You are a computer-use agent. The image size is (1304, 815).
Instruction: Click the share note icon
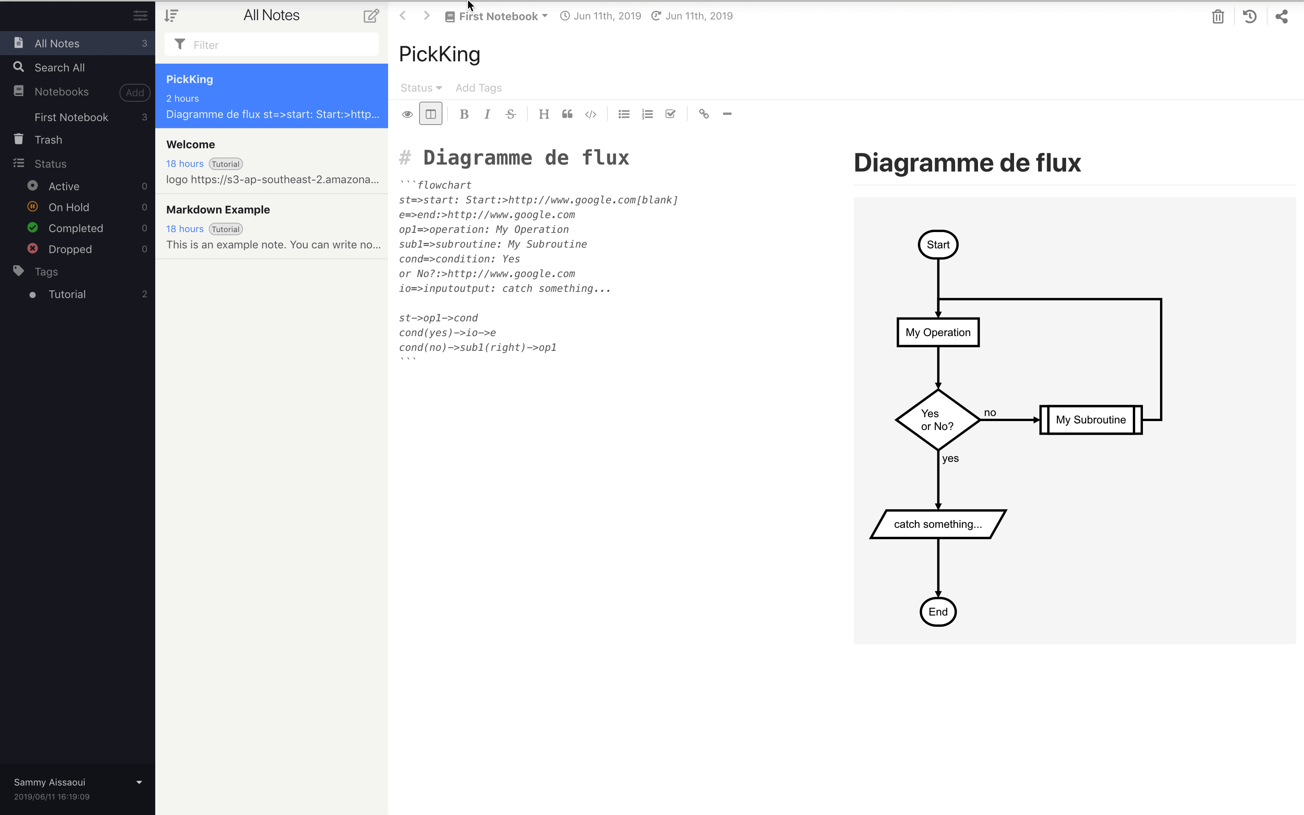(1281, 16)
